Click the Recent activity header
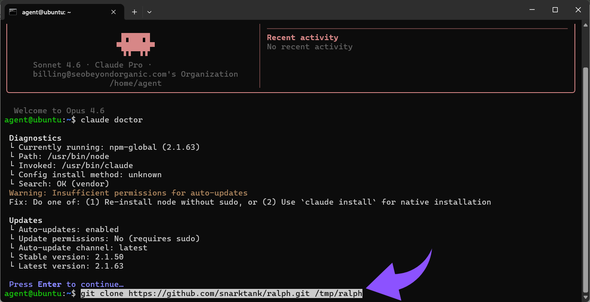This screenshot has height=302, width=590. point(302,37)
